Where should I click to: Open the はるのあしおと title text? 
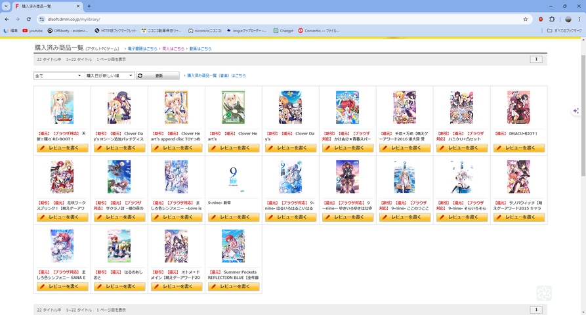[x=119, y=275]
